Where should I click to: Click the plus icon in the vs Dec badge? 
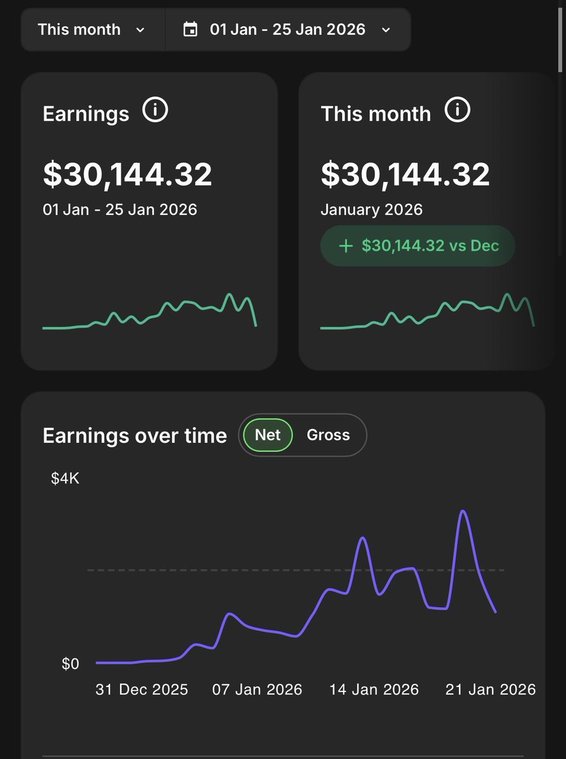[x=345, y=245]
